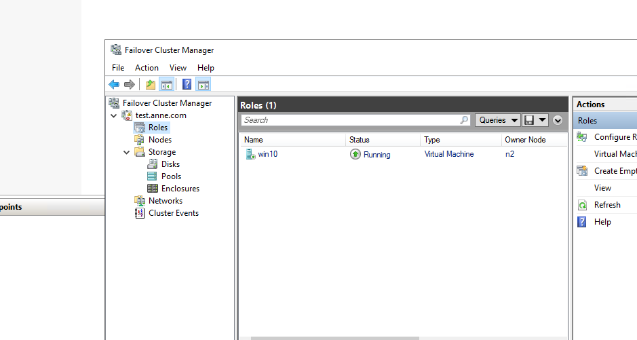The height and width of the screenshot is (340, 637).
Task: Click the Networks tree icon
Action: (x=140, y=201)
